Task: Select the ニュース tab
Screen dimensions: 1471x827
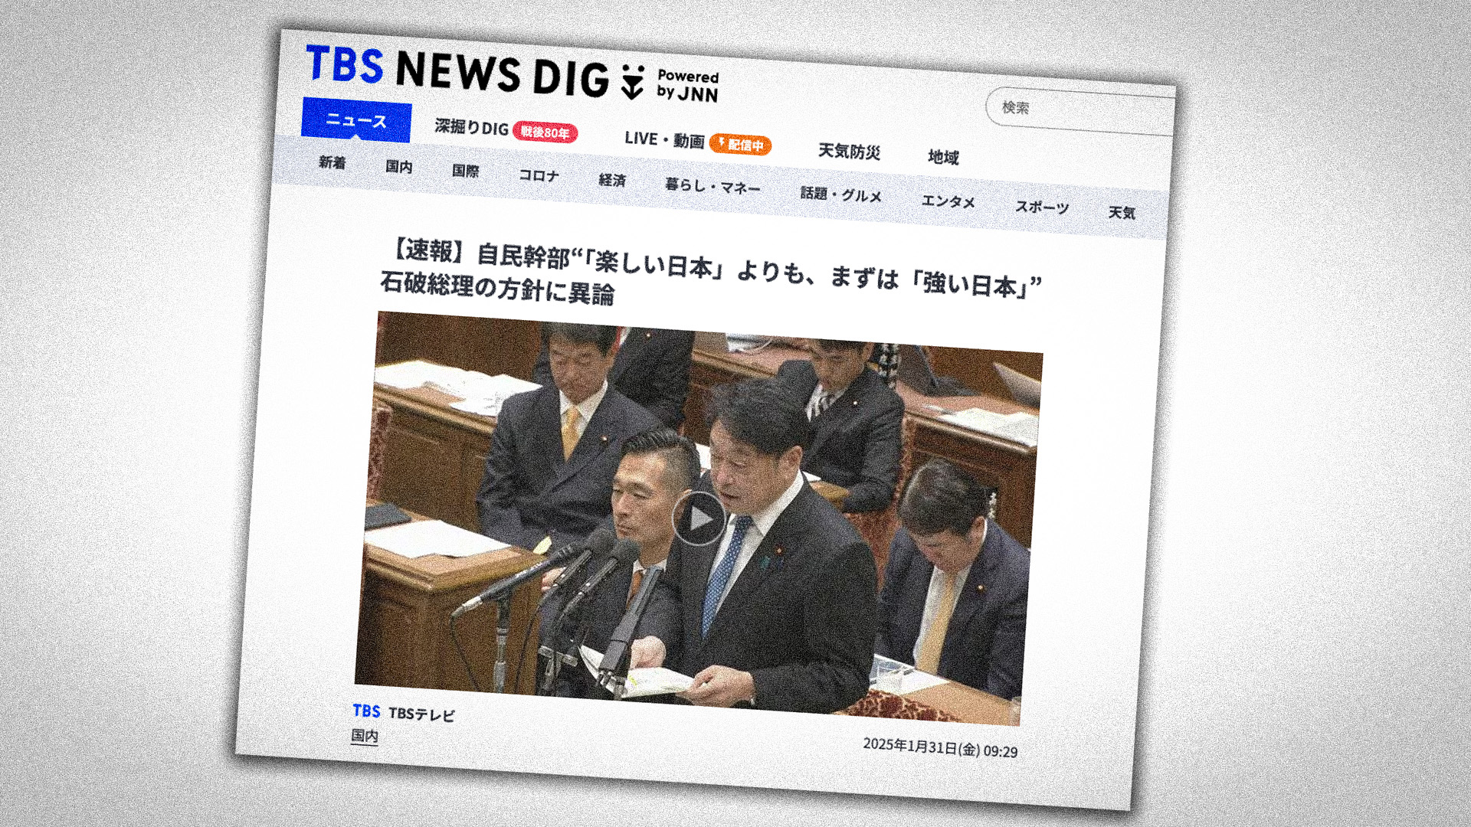Action: coord(356,120)
